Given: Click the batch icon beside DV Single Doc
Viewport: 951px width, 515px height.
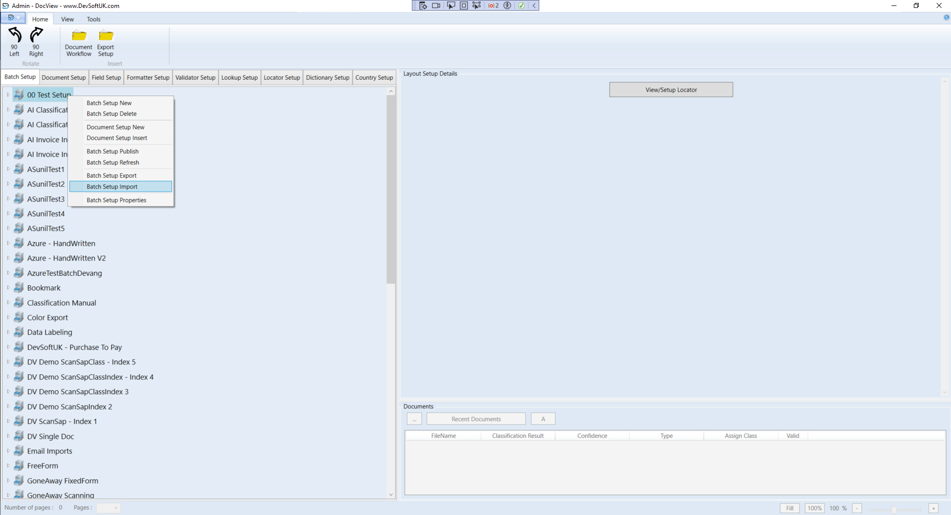Looking at the screenshot, I should point(19,436).
